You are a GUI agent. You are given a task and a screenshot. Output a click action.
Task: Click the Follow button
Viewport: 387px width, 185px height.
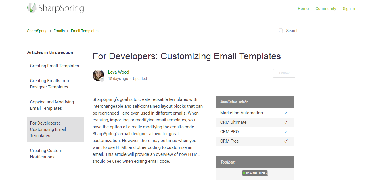coord(284,73)
